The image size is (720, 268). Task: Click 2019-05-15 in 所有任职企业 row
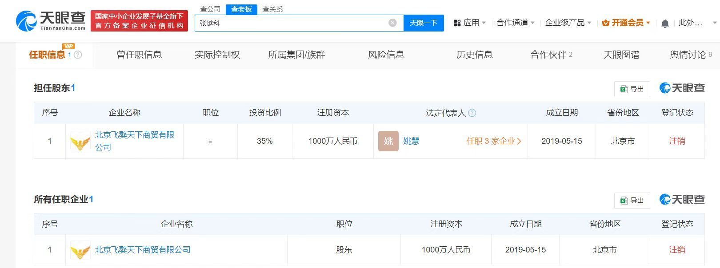point(525,250)
